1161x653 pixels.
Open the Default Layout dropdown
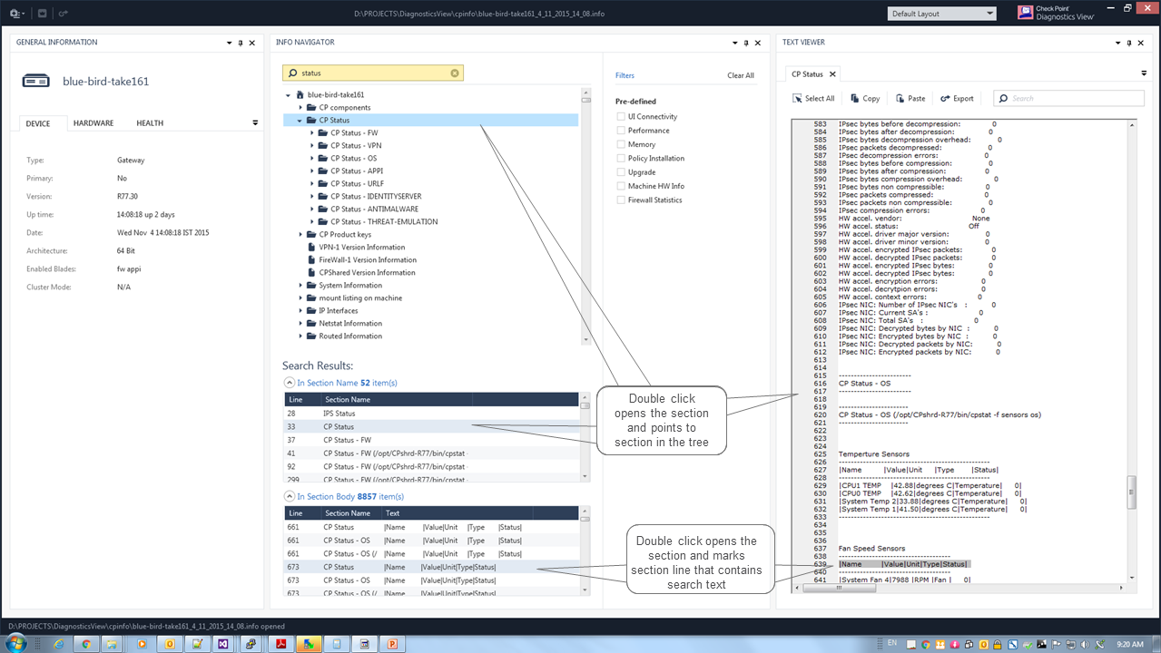coord(941,14)
